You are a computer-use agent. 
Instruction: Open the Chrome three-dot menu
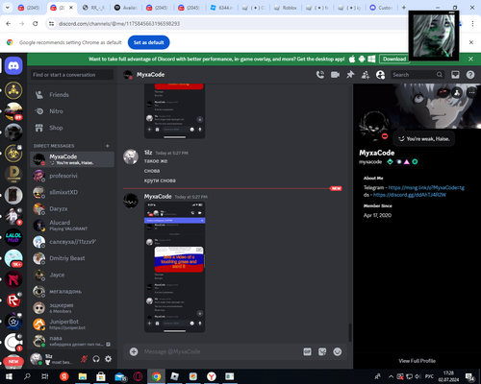pyautogui.click(x=472, y=23)
